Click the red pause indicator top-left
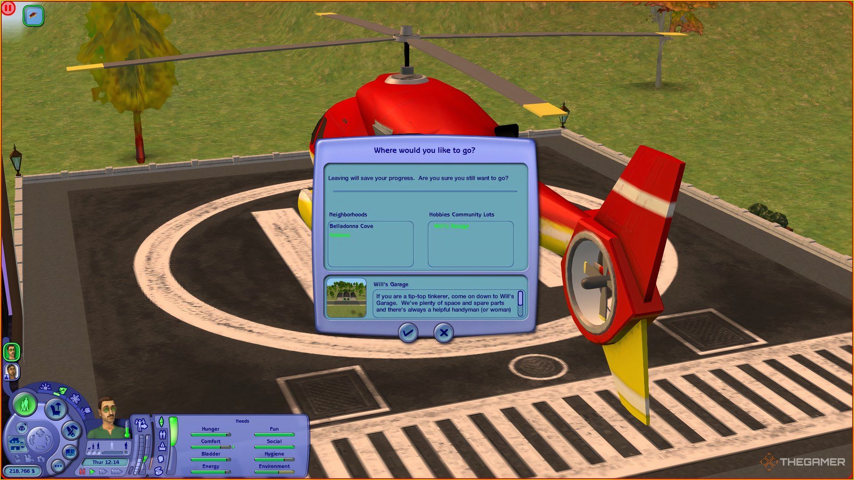 click(x=8, y=8)
